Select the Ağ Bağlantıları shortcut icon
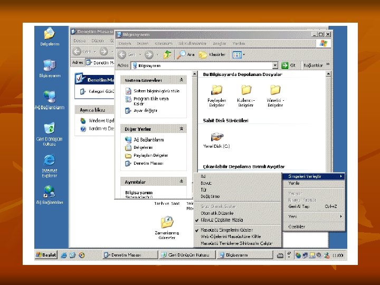This screenshot has height=285, width=380. tap(50, 195)
